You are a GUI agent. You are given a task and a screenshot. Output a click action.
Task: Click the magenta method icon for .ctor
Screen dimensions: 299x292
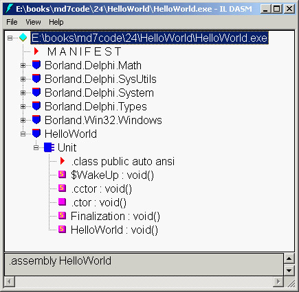pos(62,202)
